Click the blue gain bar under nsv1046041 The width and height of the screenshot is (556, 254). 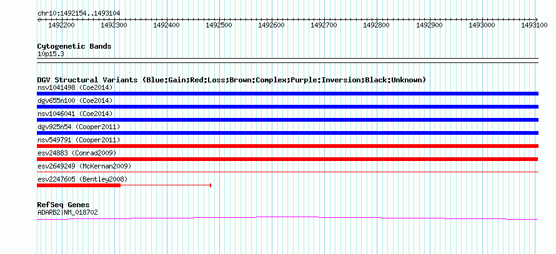pos(287,120)
